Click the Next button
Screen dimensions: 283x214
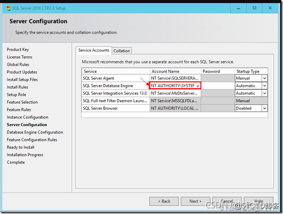tap(195, 201)
